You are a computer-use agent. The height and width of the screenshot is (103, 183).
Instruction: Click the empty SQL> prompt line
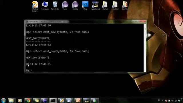coord(29,71)
